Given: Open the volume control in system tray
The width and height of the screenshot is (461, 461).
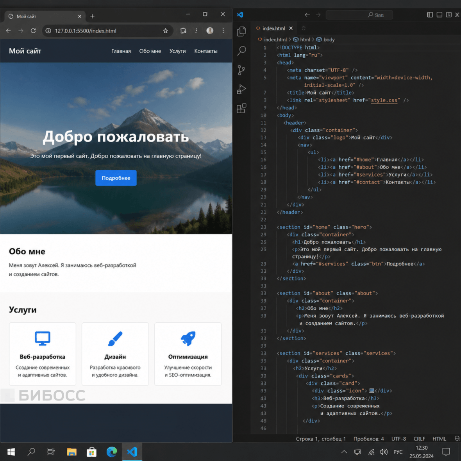Looking at the screenshot, I should pos(384,452).
